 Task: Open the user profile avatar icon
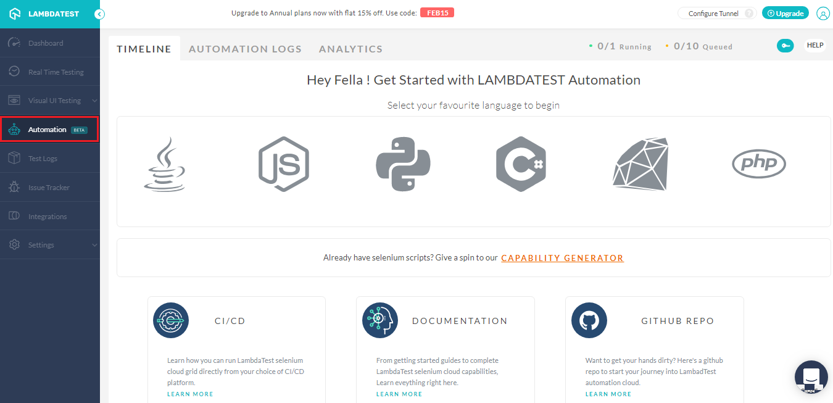pos(823,14)
